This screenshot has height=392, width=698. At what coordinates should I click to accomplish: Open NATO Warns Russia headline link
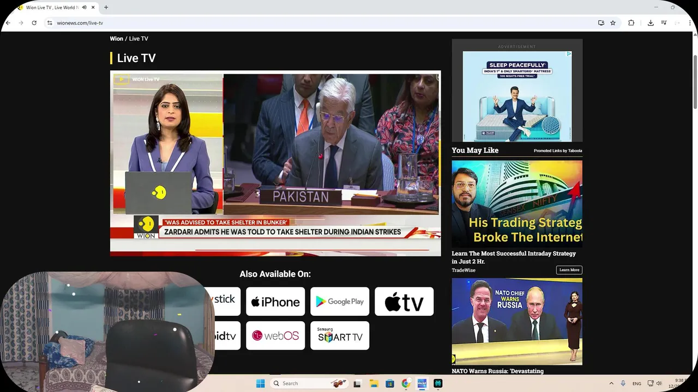497,371
